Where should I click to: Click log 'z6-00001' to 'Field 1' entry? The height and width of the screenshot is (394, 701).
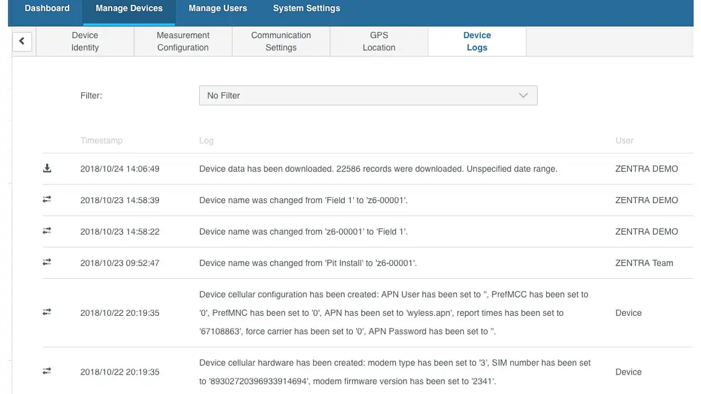pos(303,232)
